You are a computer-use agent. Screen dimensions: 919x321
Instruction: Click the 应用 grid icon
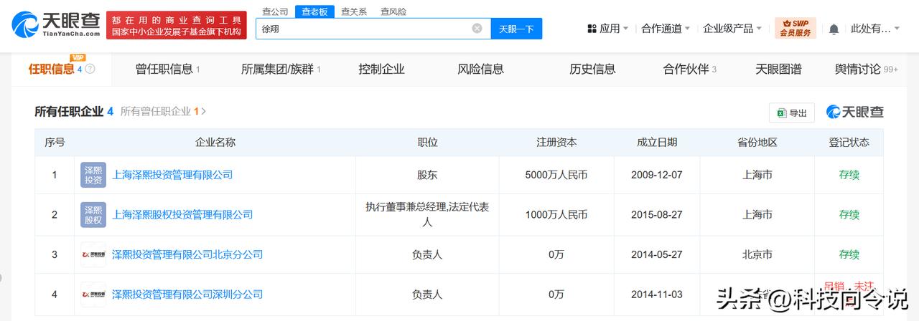(592, 29)
